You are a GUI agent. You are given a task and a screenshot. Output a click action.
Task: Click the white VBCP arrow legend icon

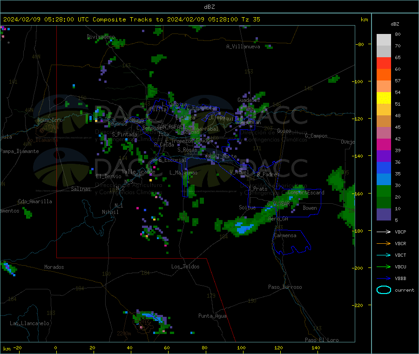[384, 232]
